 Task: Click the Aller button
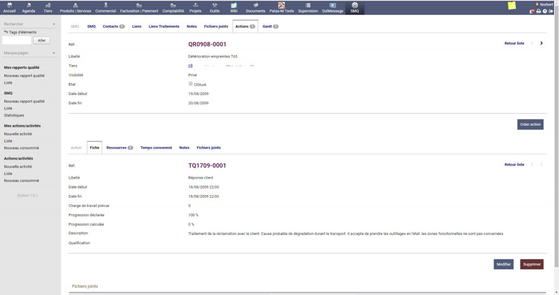41,40
